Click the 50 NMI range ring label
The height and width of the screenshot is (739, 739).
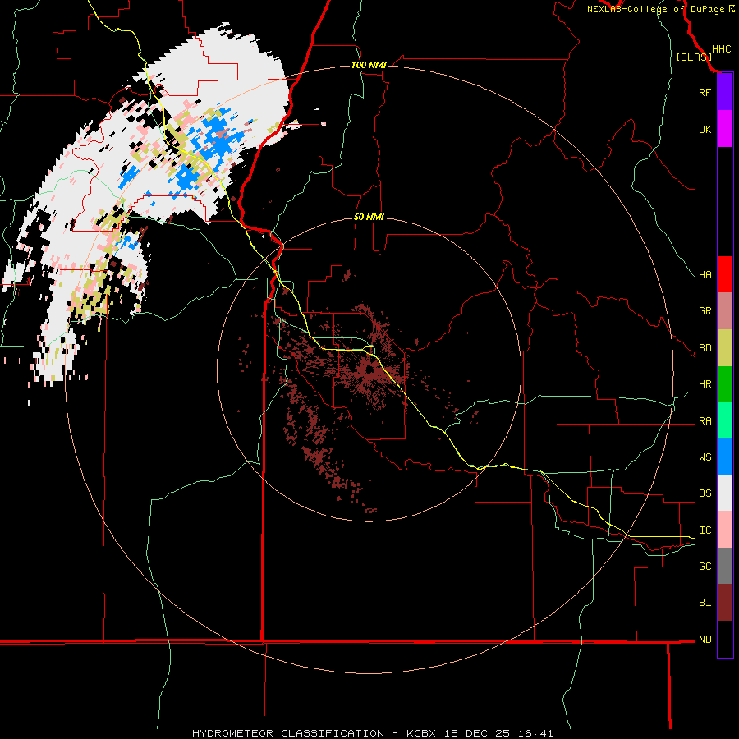[x=369, y=217]
